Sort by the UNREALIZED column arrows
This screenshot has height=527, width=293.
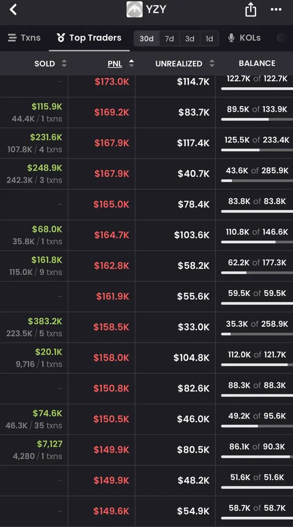coord(212,64)
